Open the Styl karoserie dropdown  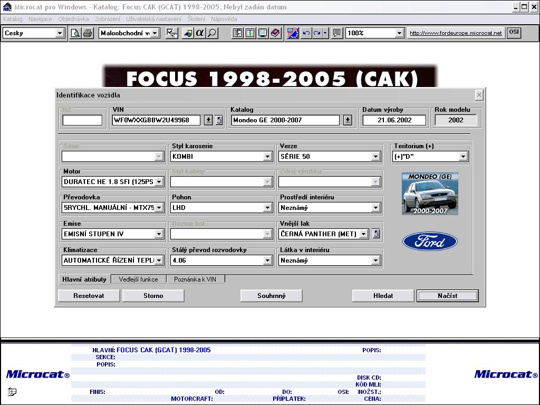coord(267,157)
